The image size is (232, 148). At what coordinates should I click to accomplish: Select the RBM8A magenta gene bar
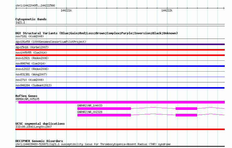[x=121, y=102]
